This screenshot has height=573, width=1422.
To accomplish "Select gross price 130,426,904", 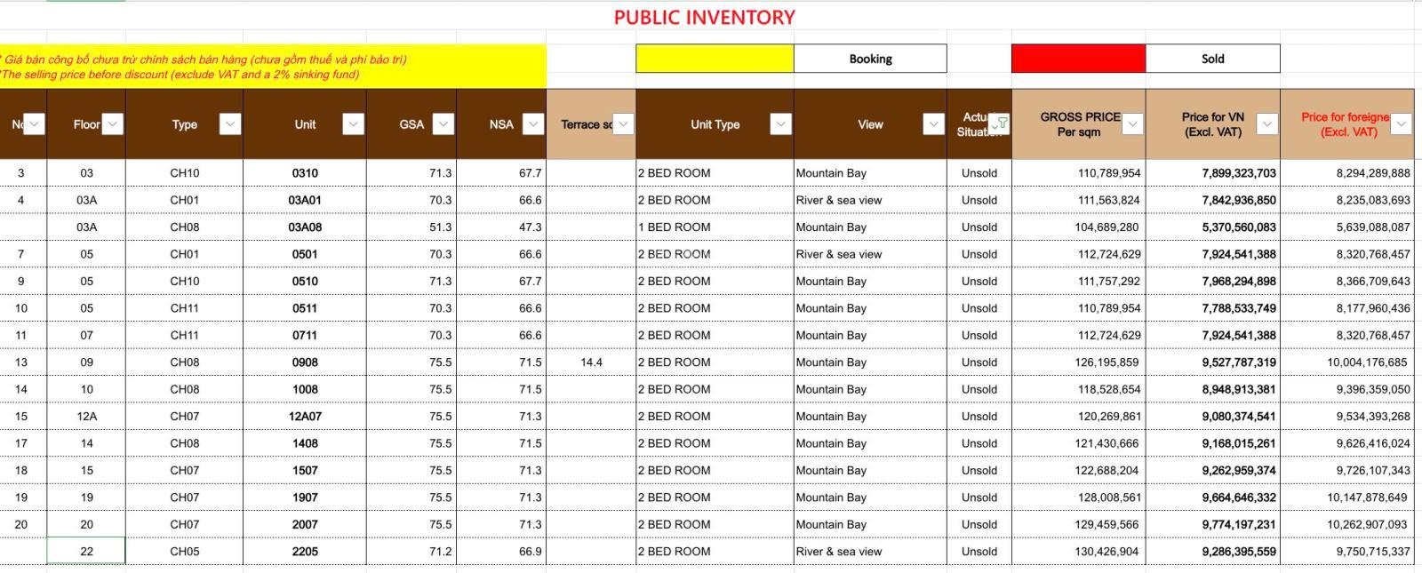I will [1079, 552].
